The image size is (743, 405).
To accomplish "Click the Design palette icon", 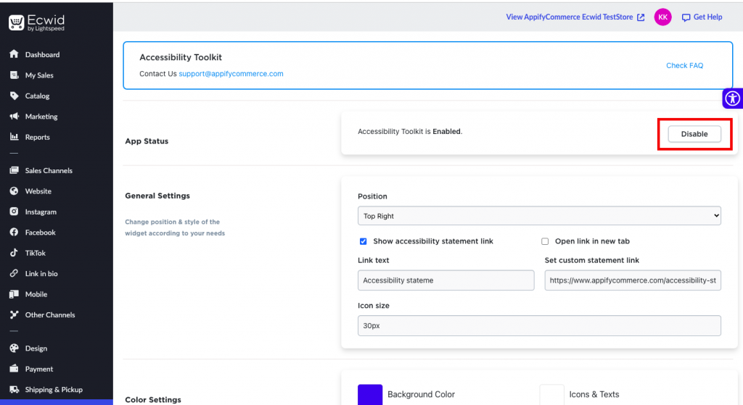I will pos(15,348).
